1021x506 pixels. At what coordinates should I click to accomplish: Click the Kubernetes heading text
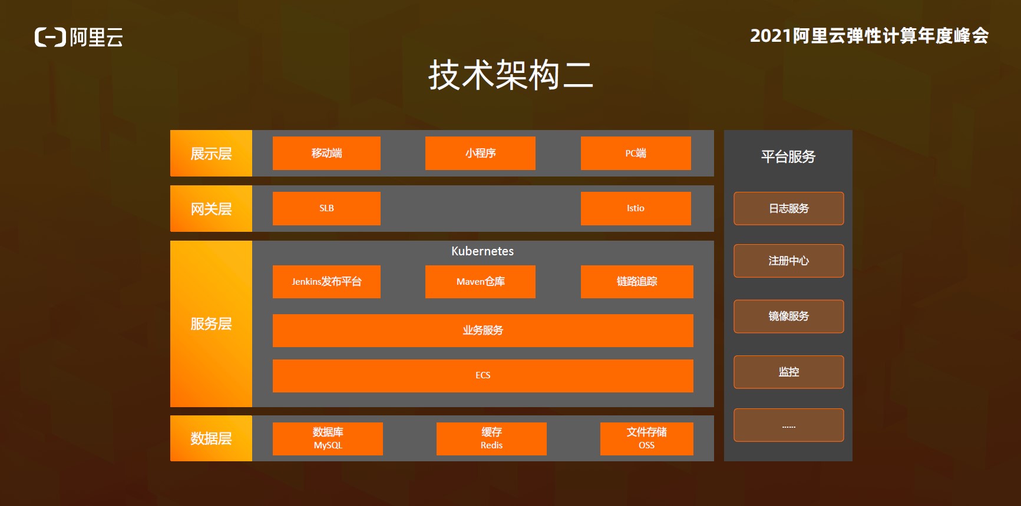(483, 251)
